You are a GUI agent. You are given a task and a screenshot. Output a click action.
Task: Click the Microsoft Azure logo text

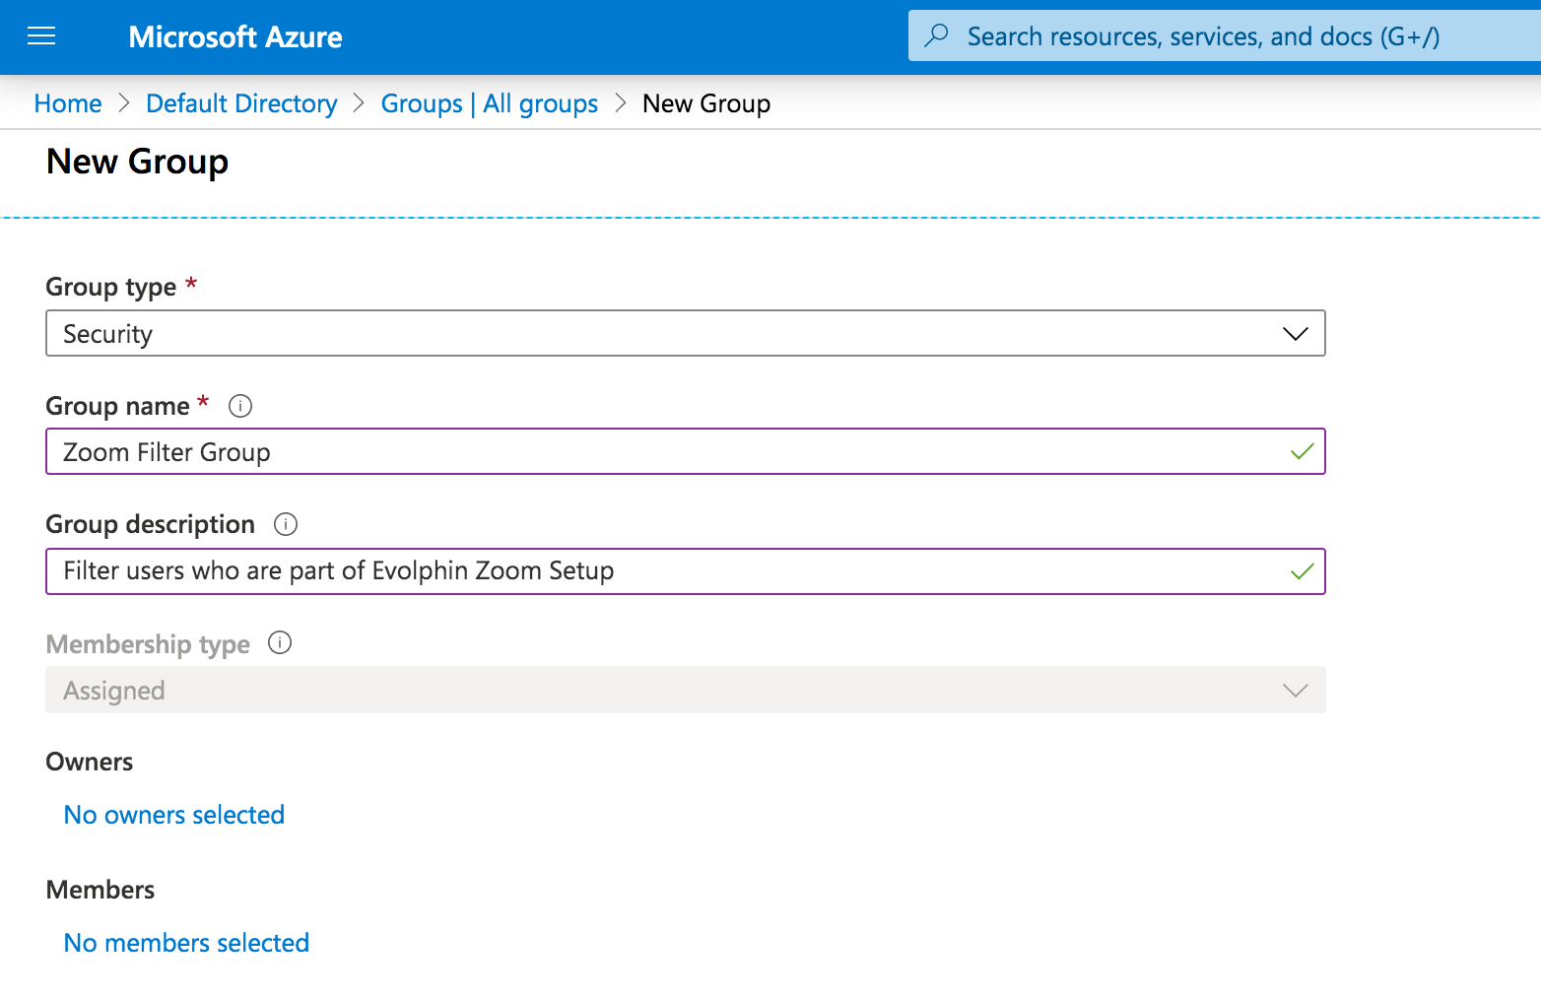[x=235, y=36]
